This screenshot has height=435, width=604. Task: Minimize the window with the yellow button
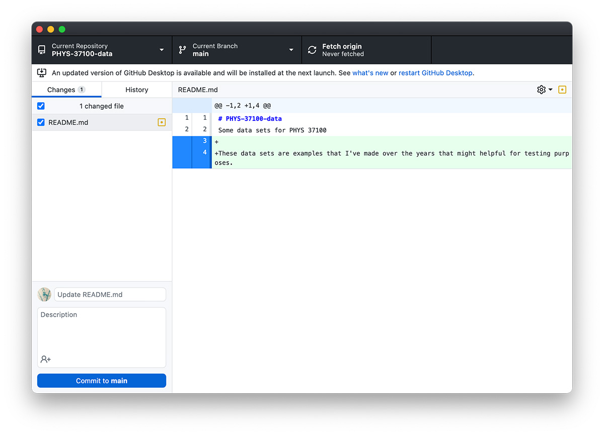[50, 29]
